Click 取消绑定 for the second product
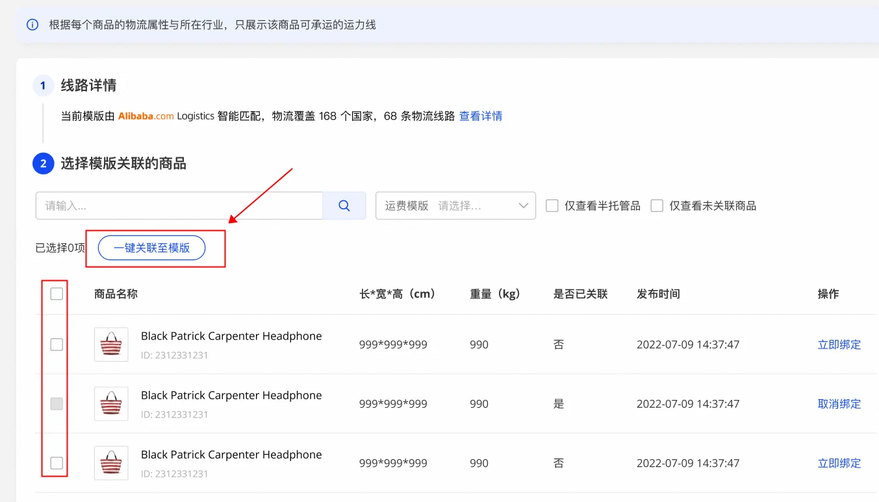The width and height of the screenshot is (879, 502). point(839,404)
